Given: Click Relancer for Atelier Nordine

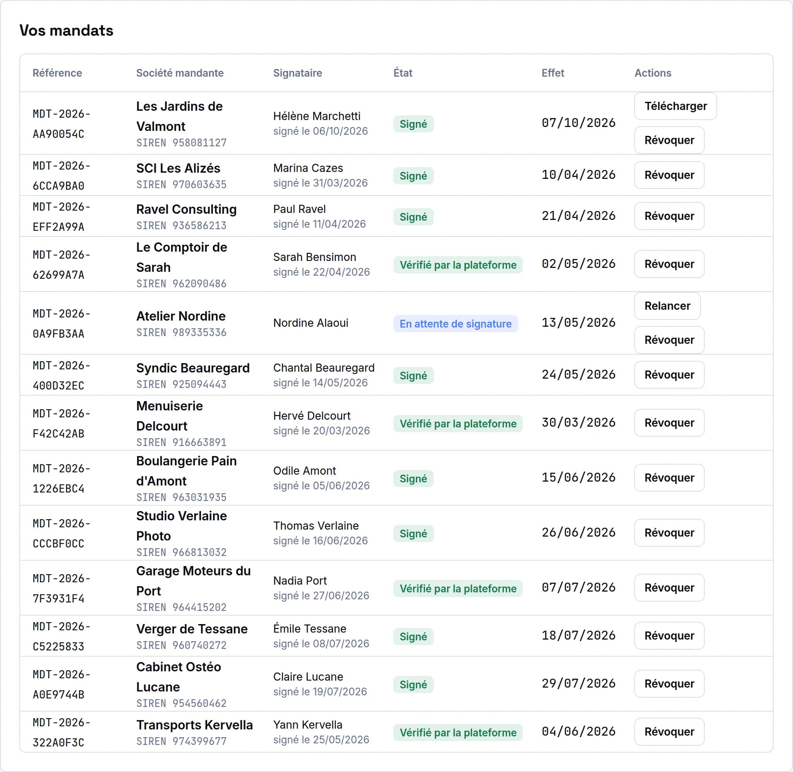Looking at the screenshot, I should pyautogui.click(x=667, y=306).
